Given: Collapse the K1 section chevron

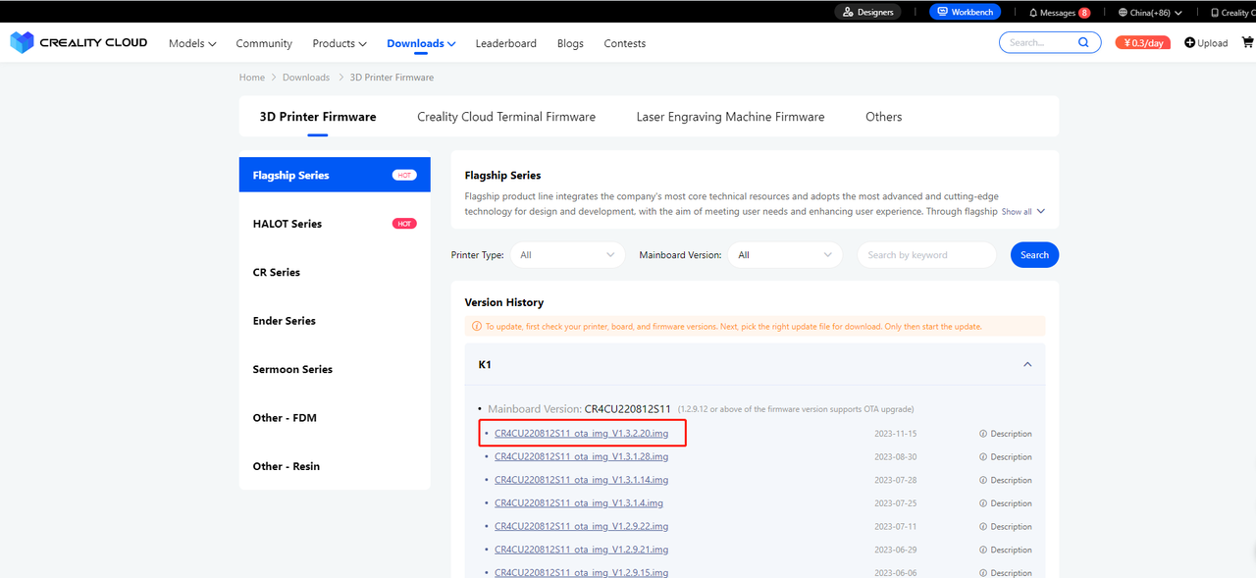Looking at the screenshot, I should [1027, 364].
